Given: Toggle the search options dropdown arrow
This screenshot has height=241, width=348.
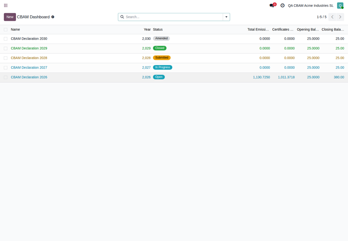Looking at the screenshot, I should [x=226, y=17].
